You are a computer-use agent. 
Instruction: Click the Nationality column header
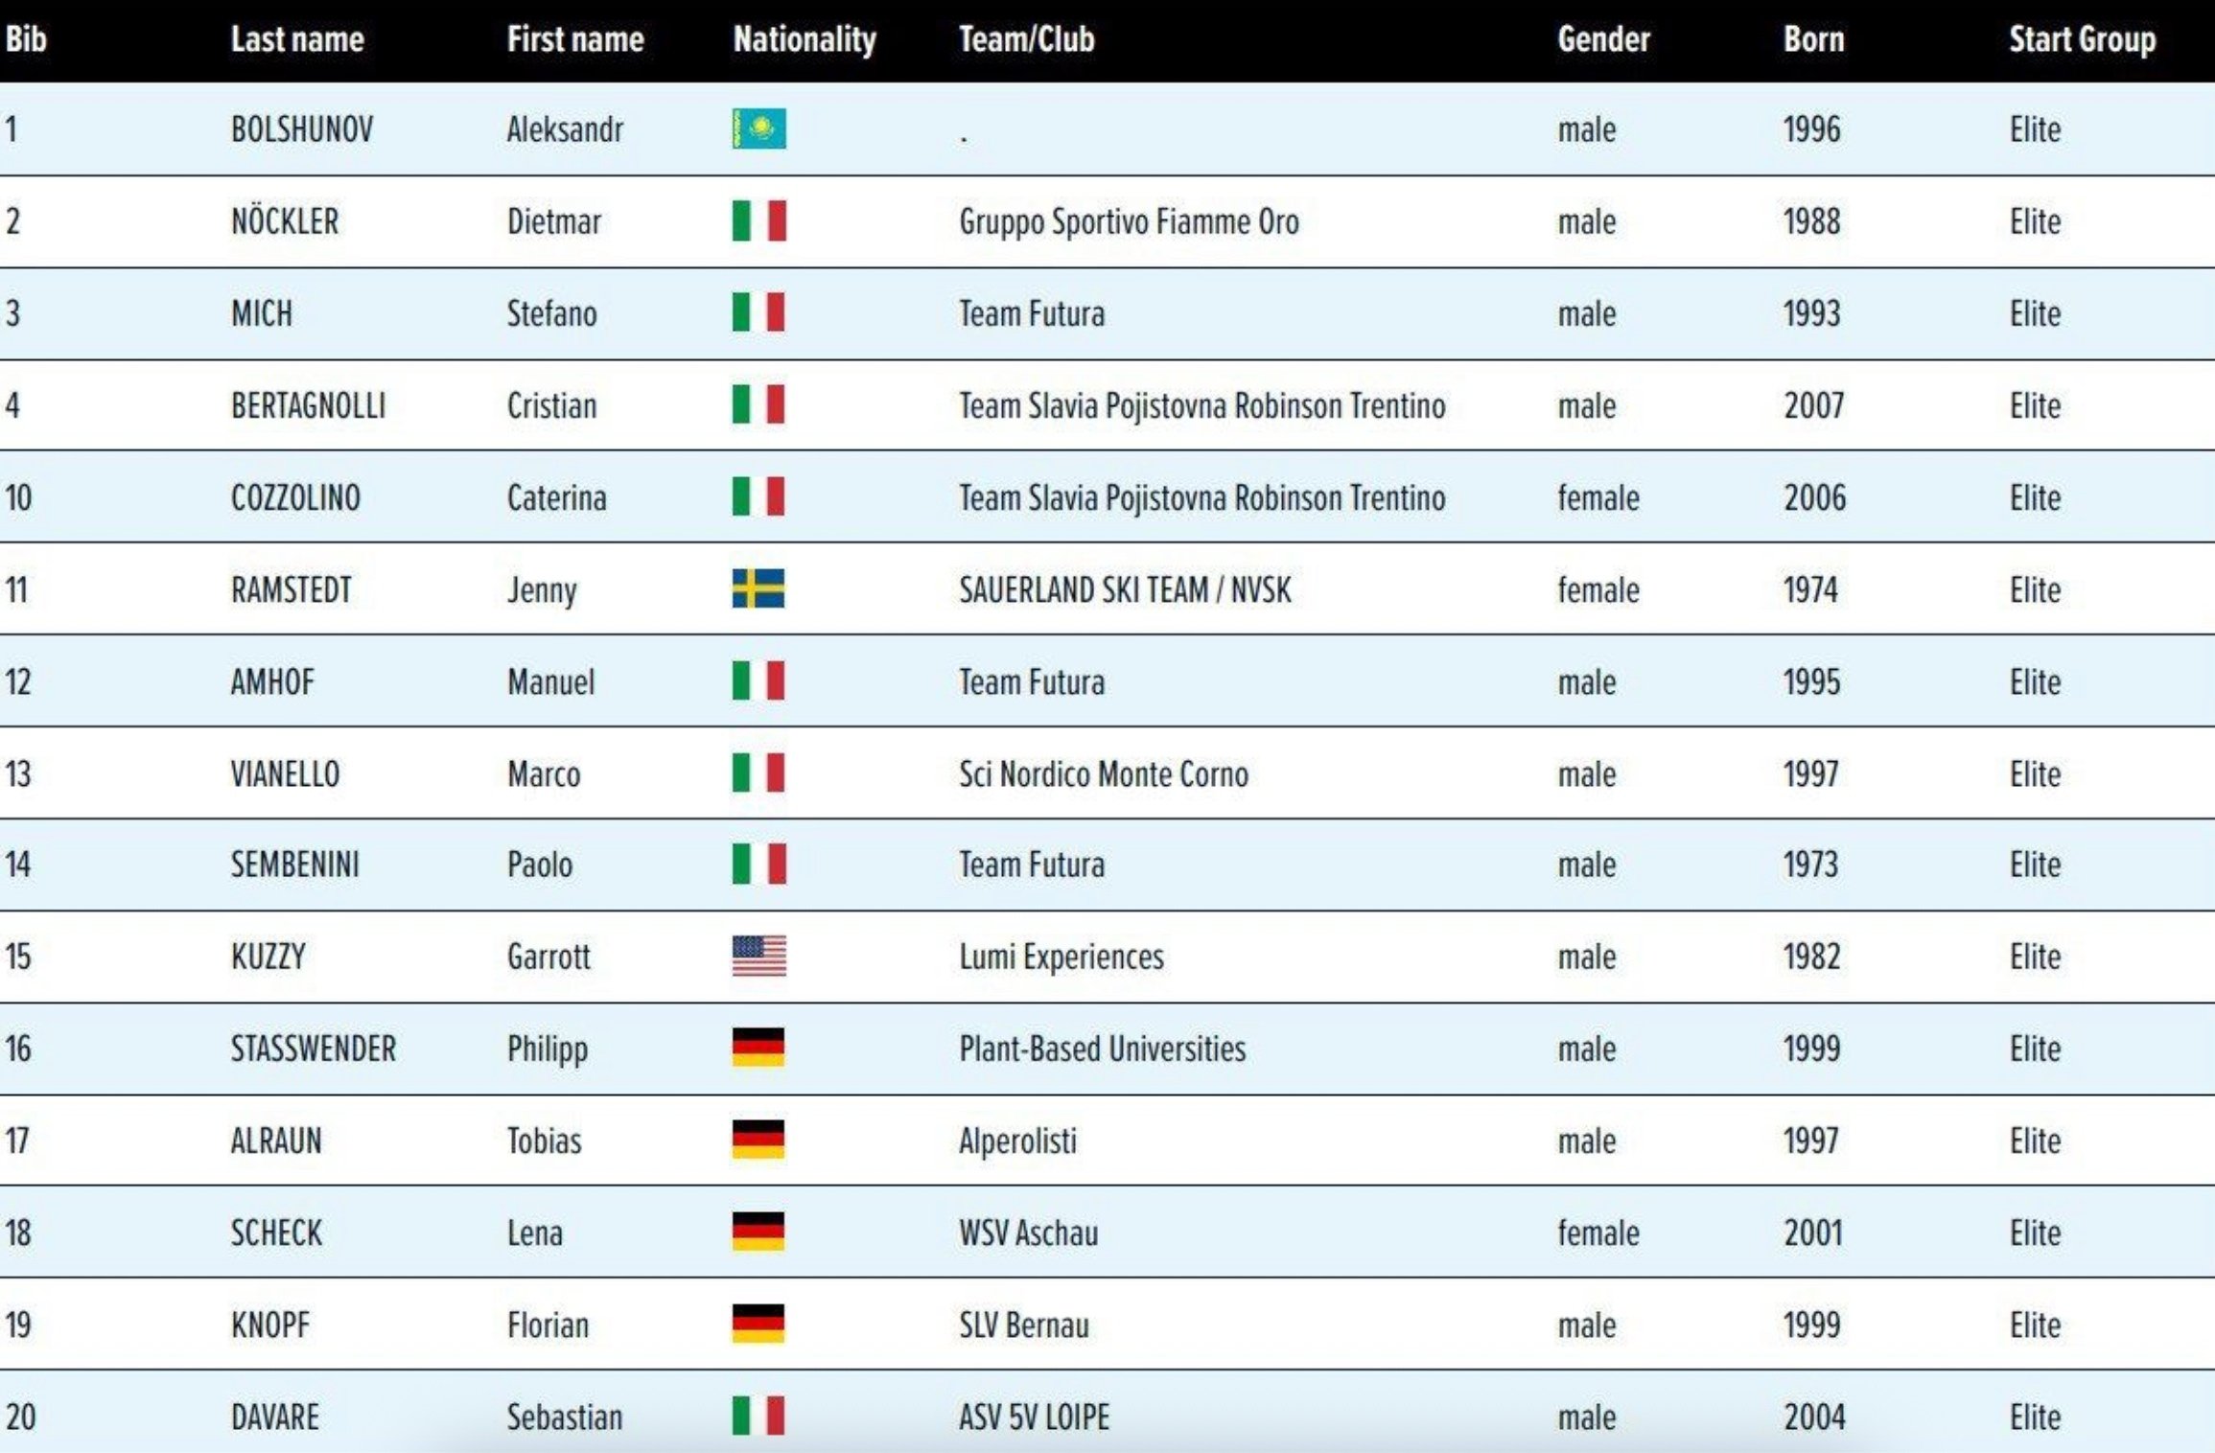[x=804, y=39]
